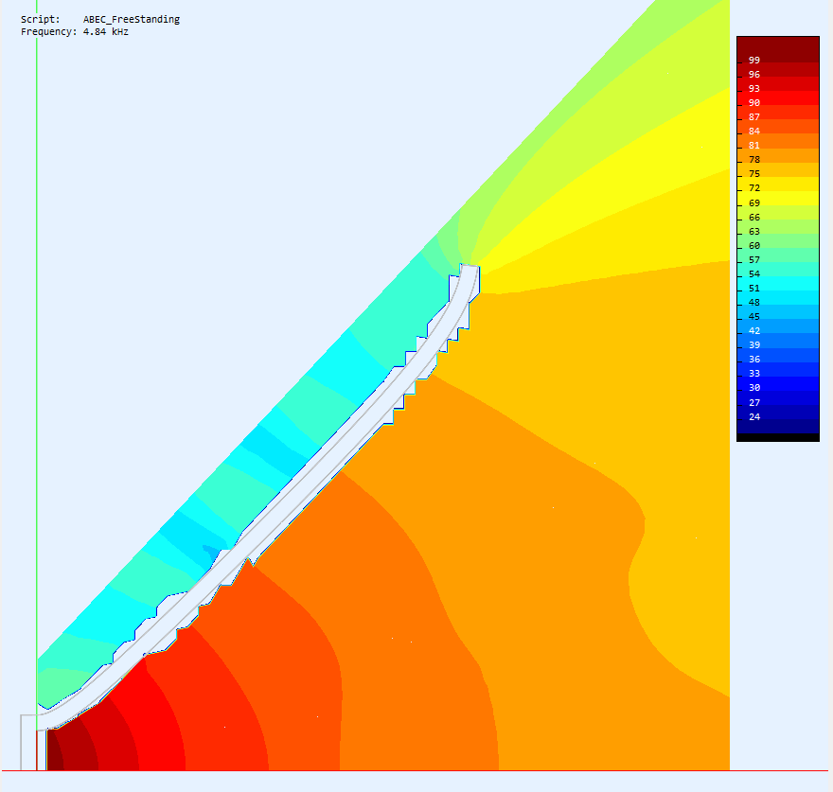Pick the 48 label in the legend

(753, 303)
